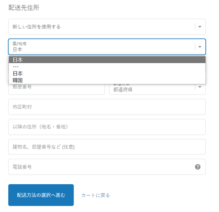Click the arrow icon of 新しい住所を使用する selector
The image size is (219, 212).
[x=200, y=27]
